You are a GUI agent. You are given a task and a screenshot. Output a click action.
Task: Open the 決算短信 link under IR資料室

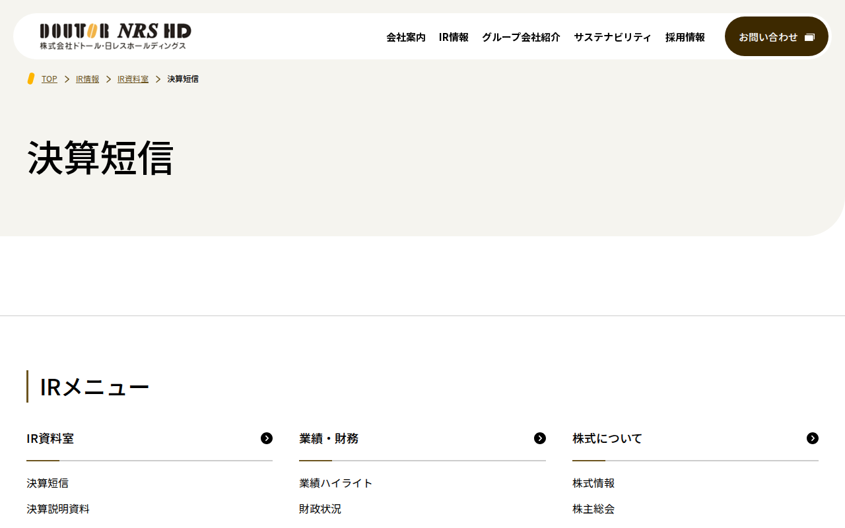point(48,483)
